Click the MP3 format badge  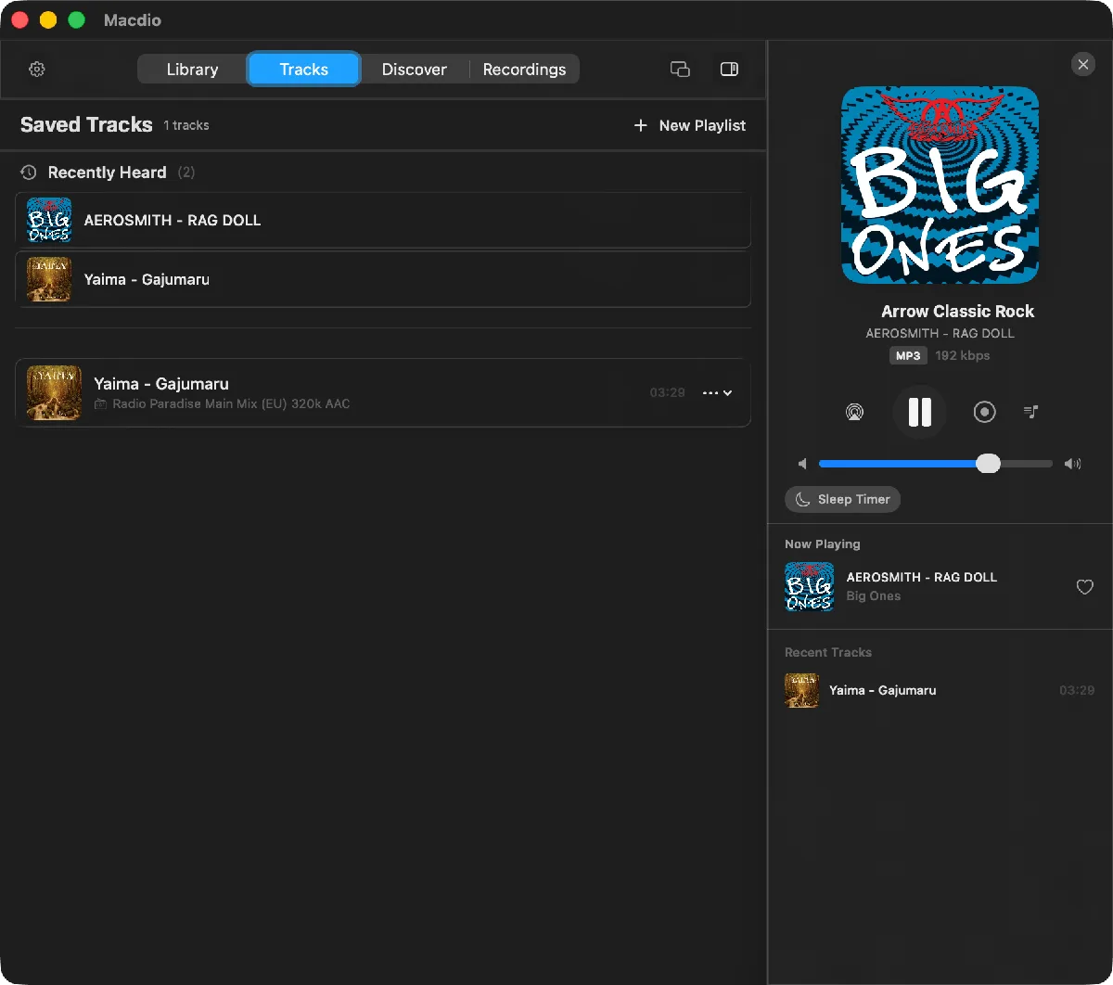tap(908, 356)
